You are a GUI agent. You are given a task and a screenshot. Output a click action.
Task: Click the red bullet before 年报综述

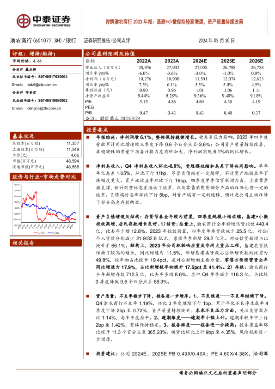(x=88, y=137)
